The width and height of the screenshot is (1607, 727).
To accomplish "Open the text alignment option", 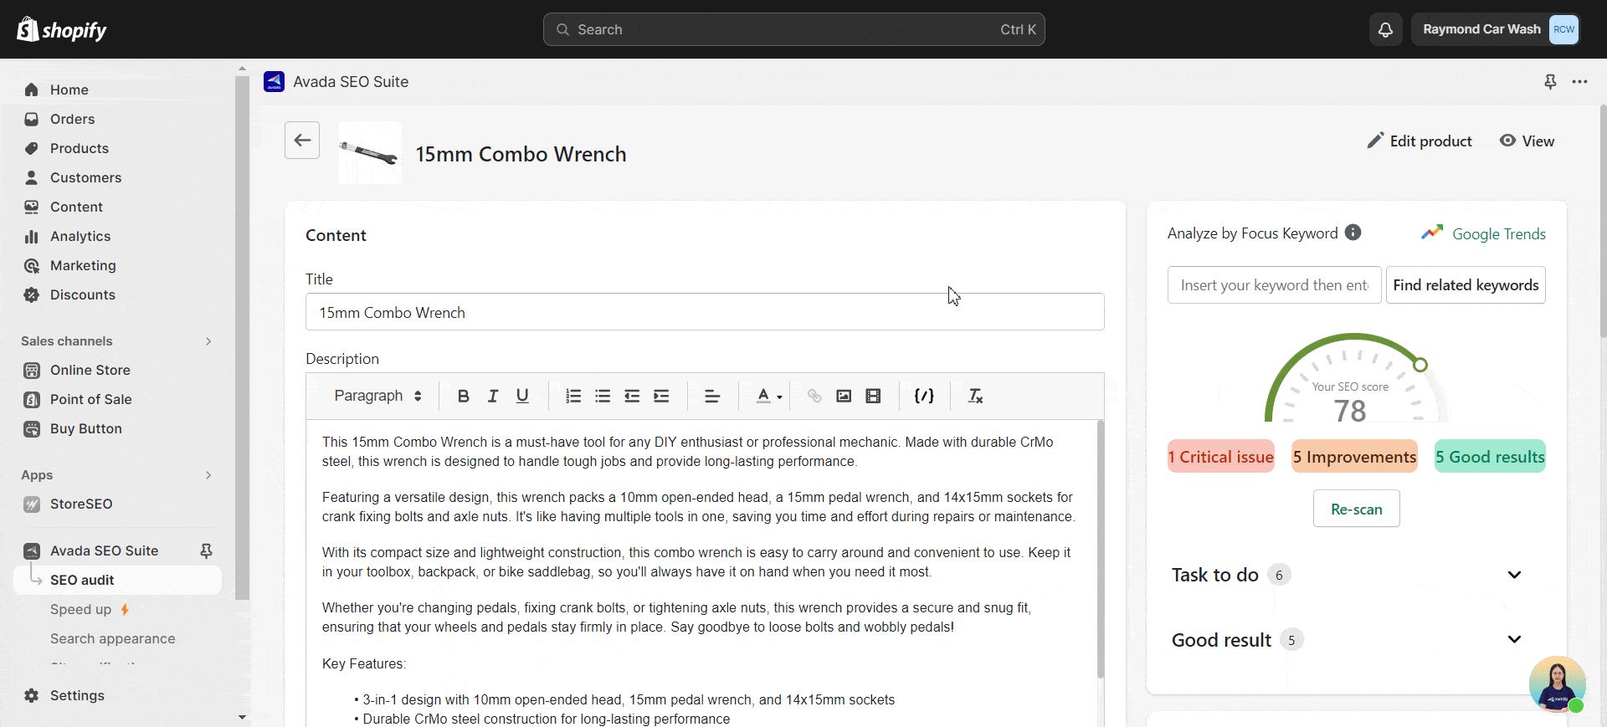I will point(712,396).
